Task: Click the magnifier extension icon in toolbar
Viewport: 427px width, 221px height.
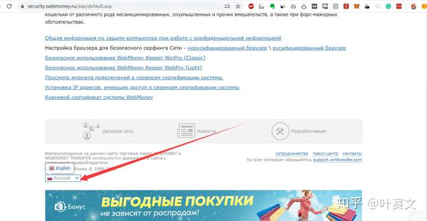Action: point(378,6)
